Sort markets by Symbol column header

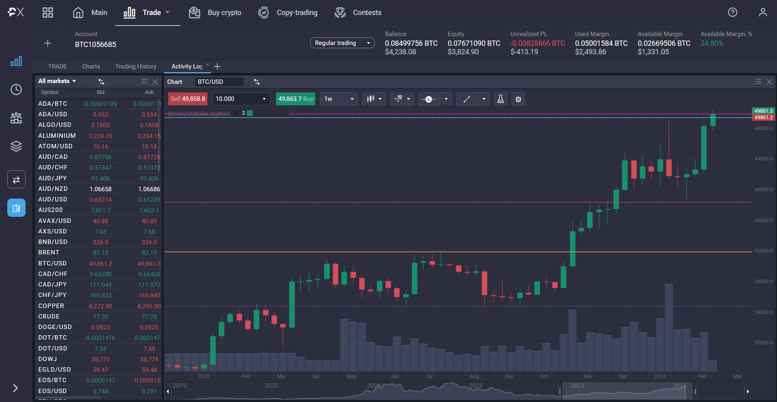click(x=49, y=92)
